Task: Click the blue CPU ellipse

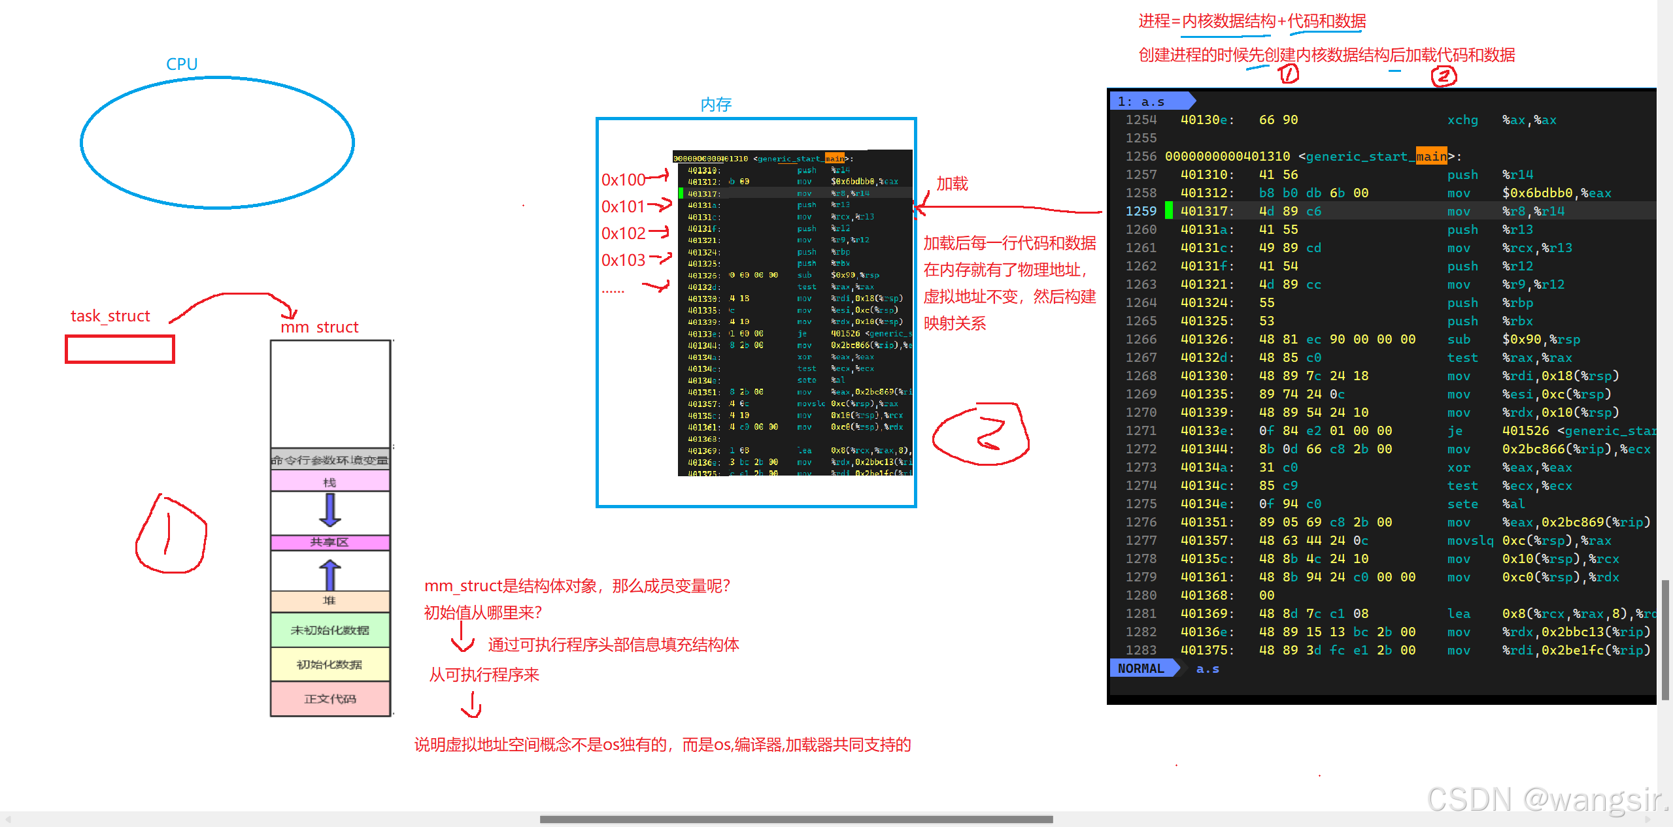Action: pyautogui.click(x=217, y=142)
